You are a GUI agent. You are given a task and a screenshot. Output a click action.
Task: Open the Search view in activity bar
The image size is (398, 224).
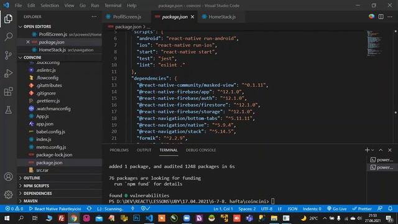click(8, 37)
